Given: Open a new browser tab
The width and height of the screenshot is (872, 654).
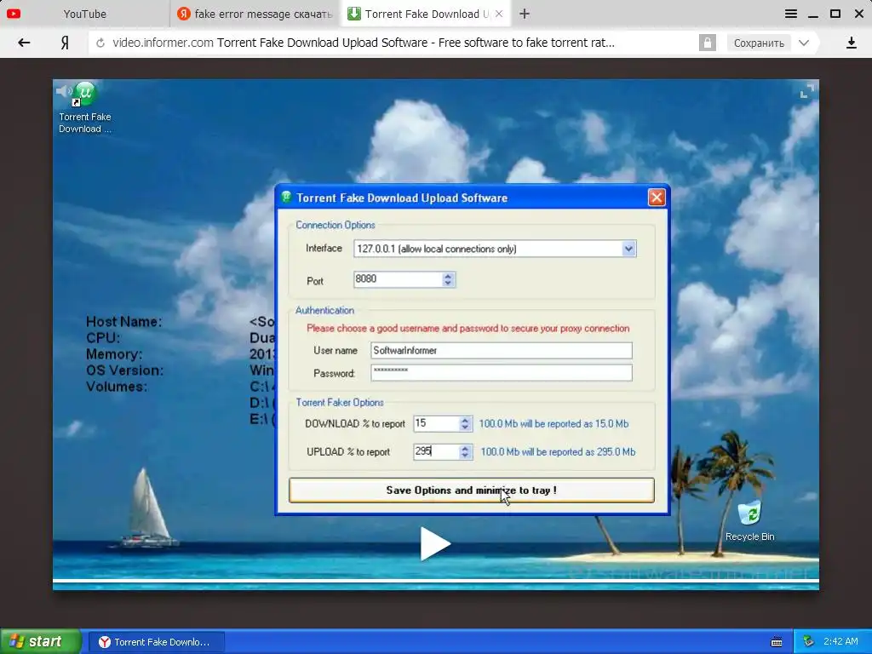Looking at the screenshot, I should tap(525, 14).
